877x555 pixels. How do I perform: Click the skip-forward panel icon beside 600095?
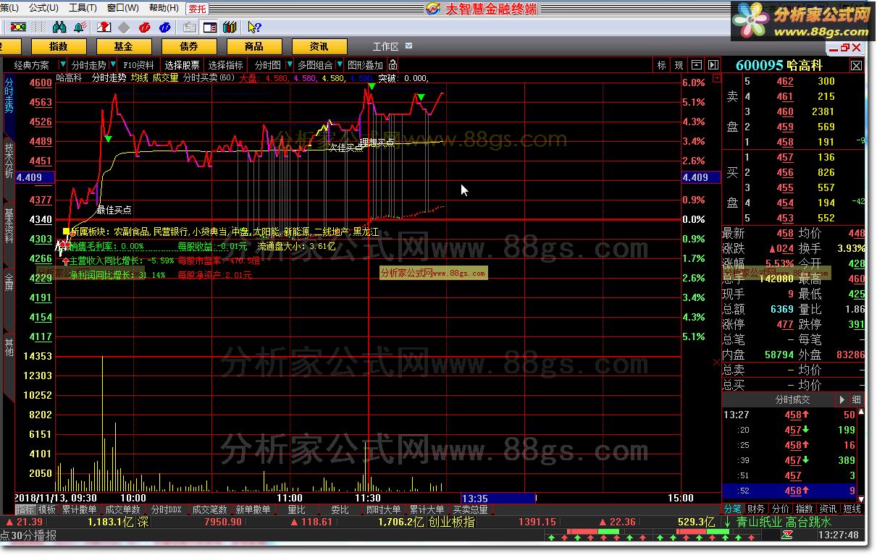coord(713,65)
